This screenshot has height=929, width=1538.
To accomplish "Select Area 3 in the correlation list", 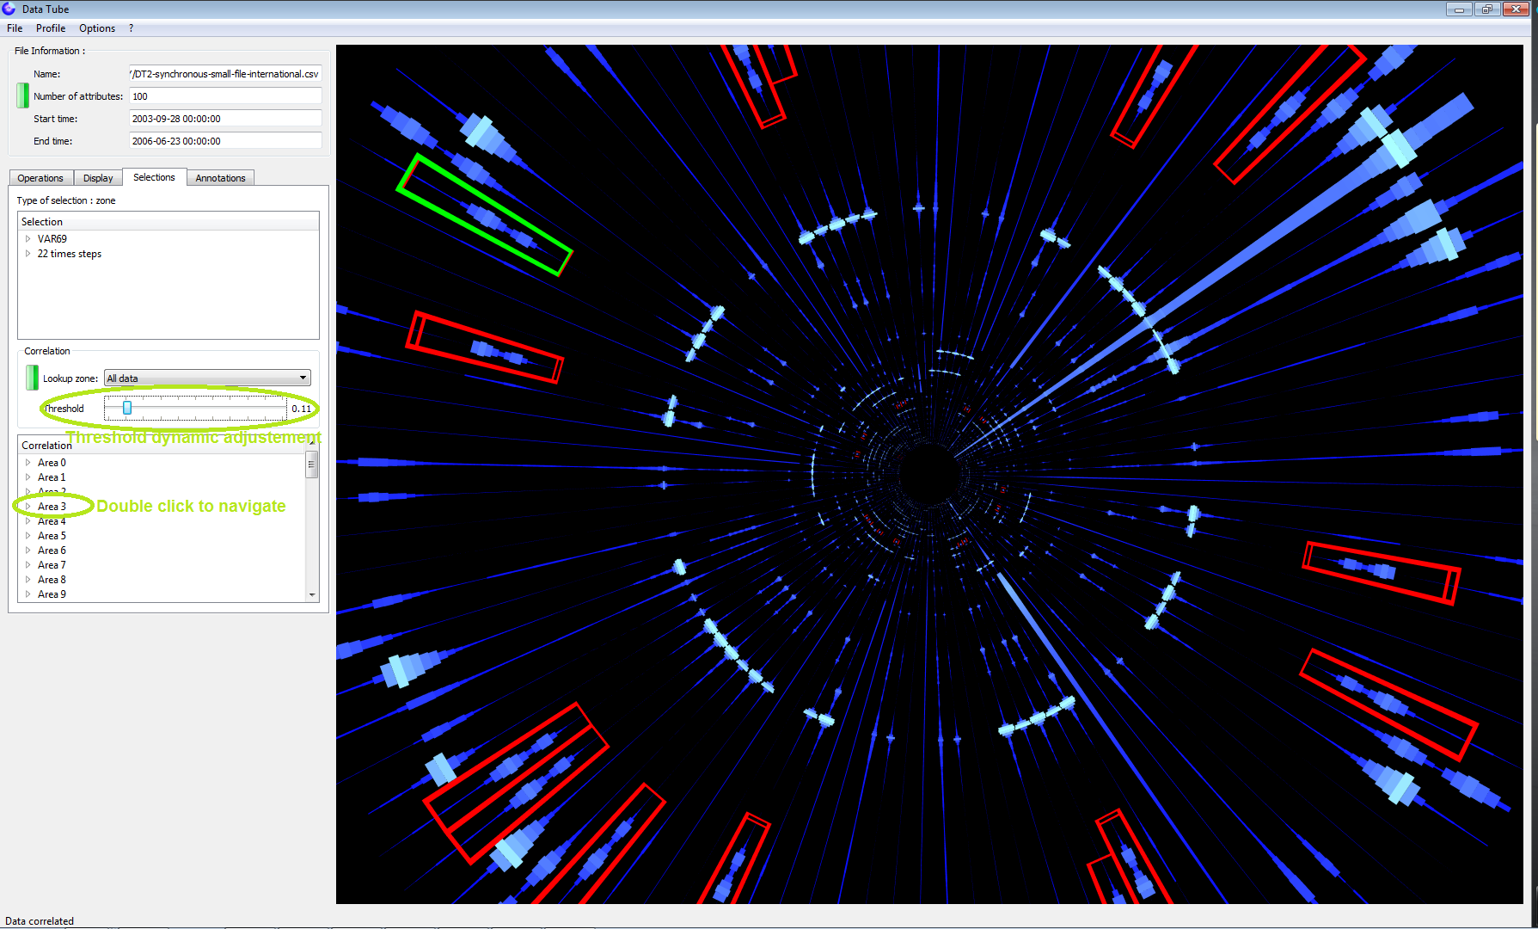I will (x=52, y=507).
